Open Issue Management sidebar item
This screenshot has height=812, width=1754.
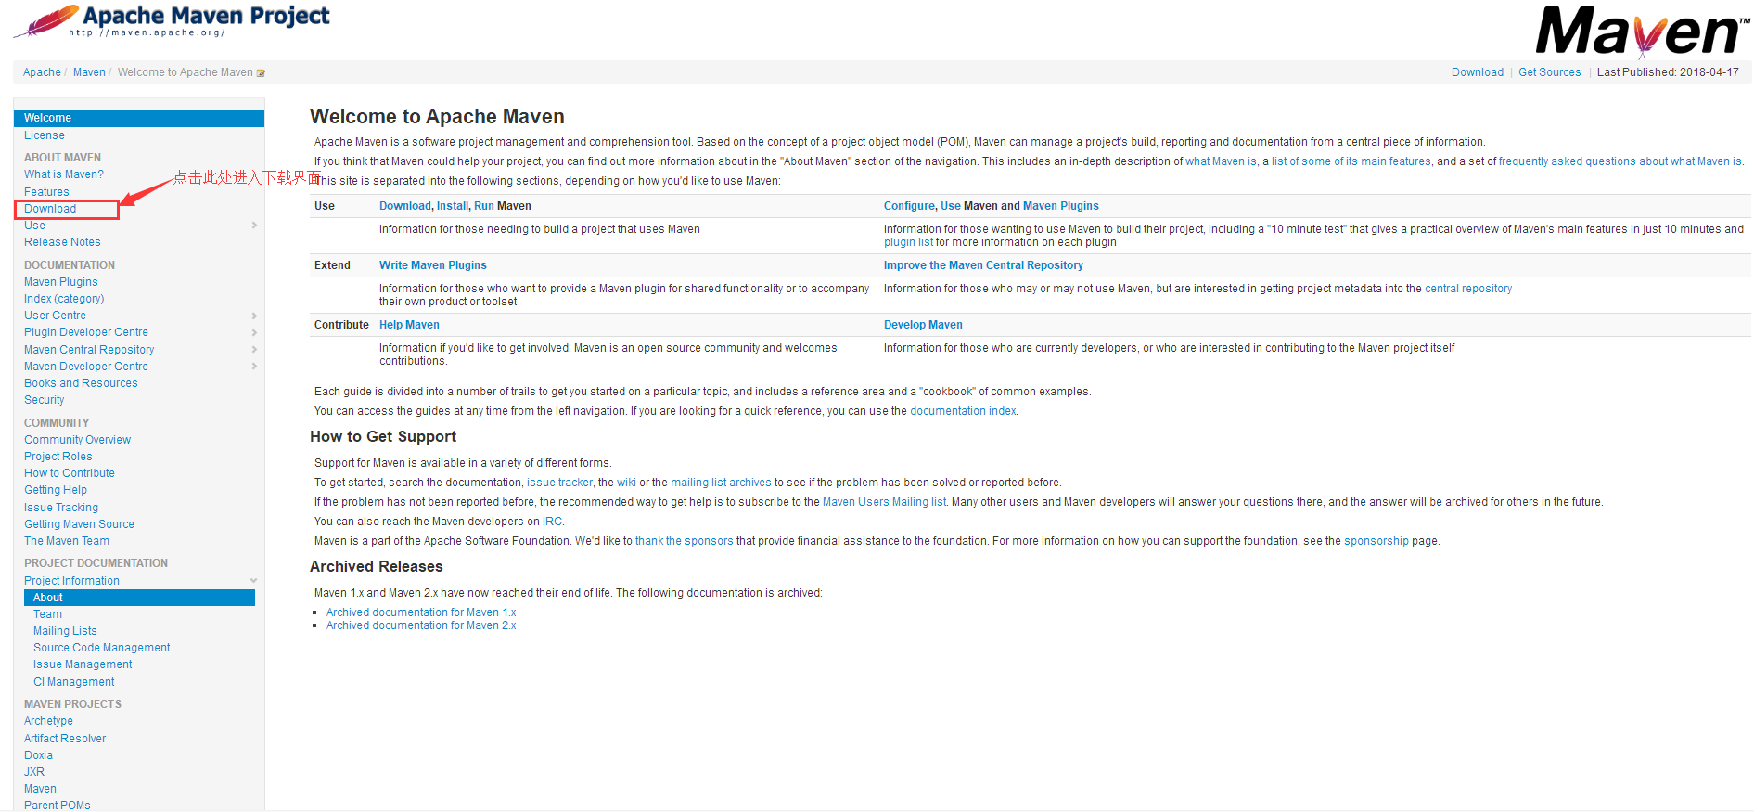[83, 664]
